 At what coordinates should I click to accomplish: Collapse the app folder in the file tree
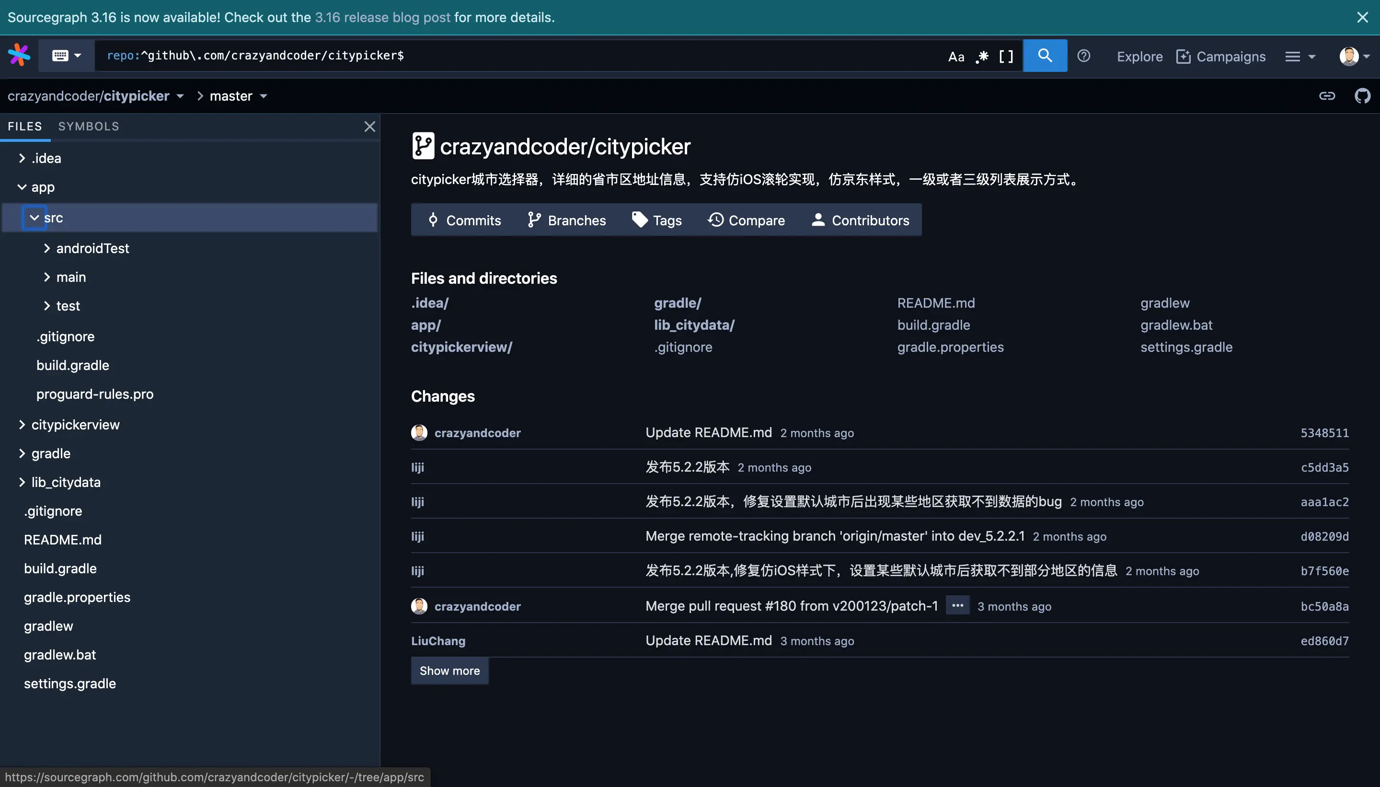(22, 187)
